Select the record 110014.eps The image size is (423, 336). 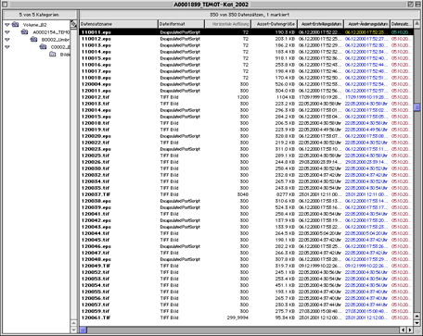pyautogui.click(x=246, y=52)
